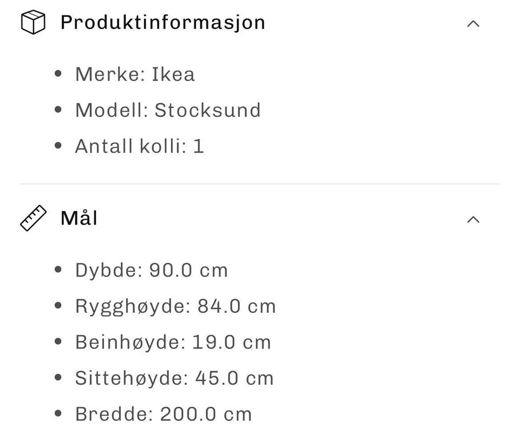Click the package box icon beside Produktinformasjon

click(33, 22)
